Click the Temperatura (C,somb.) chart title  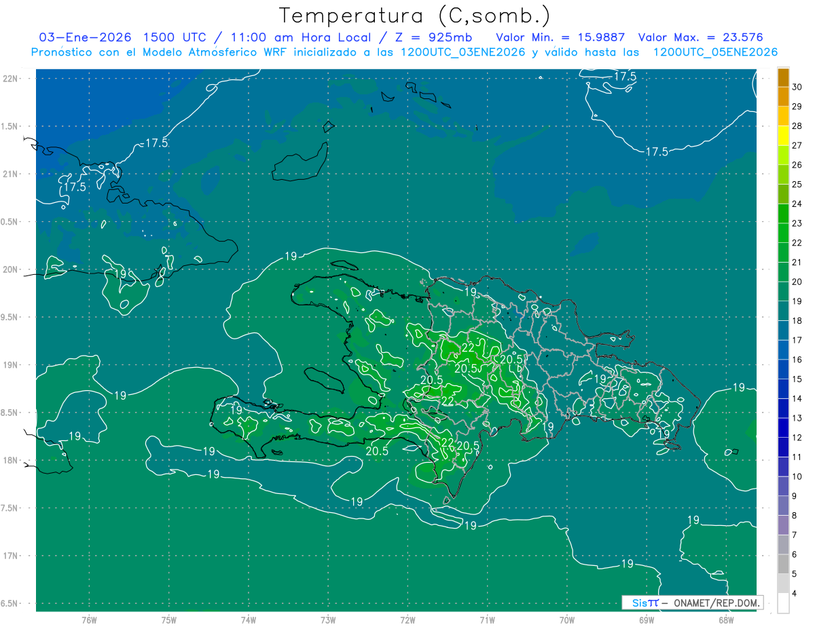(415, 15)
